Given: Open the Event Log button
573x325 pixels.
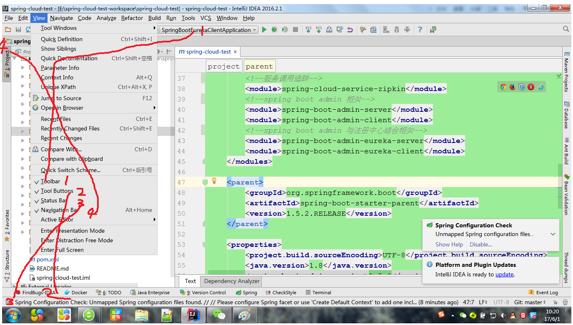Looking at the screenshot, I should [543, 293].
